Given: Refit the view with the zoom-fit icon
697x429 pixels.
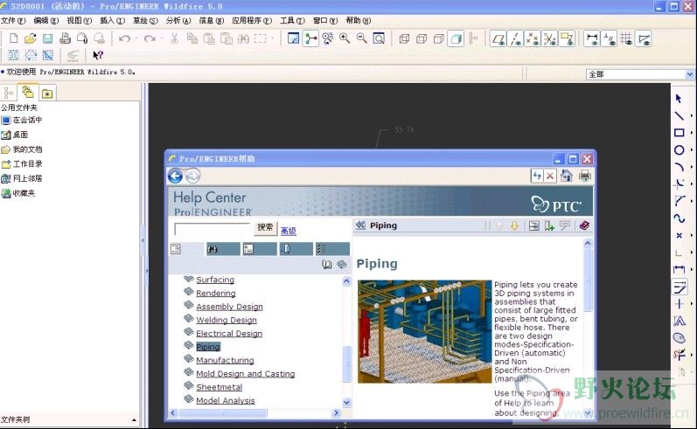Looking at the screenshot, I should coord(379,38).
